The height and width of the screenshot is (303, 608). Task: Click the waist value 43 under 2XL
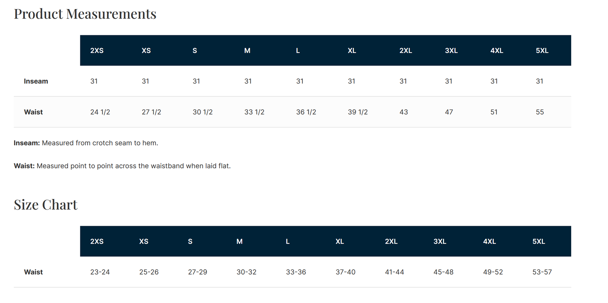click(x=404, y=112)
